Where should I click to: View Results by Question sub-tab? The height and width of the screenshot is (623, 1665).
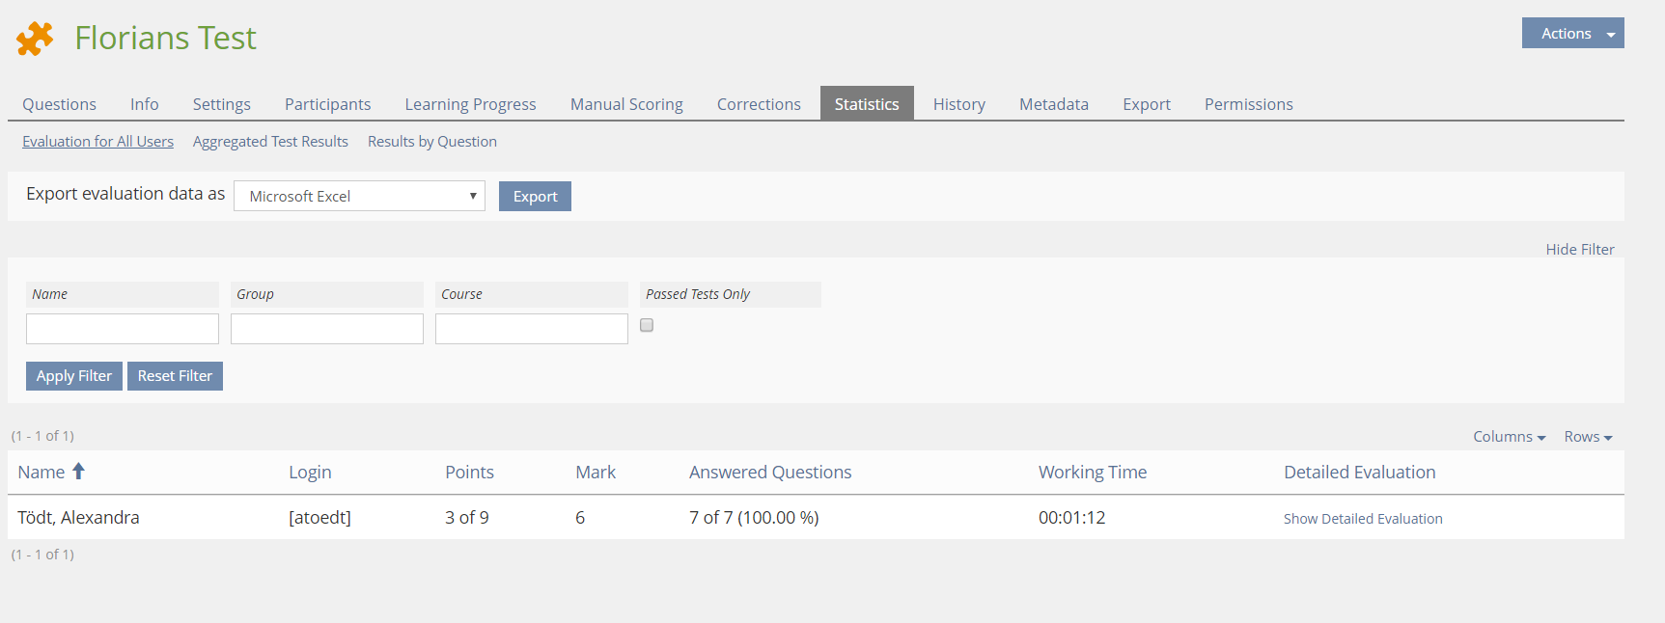pyautogui.click(x=431, y=142)
